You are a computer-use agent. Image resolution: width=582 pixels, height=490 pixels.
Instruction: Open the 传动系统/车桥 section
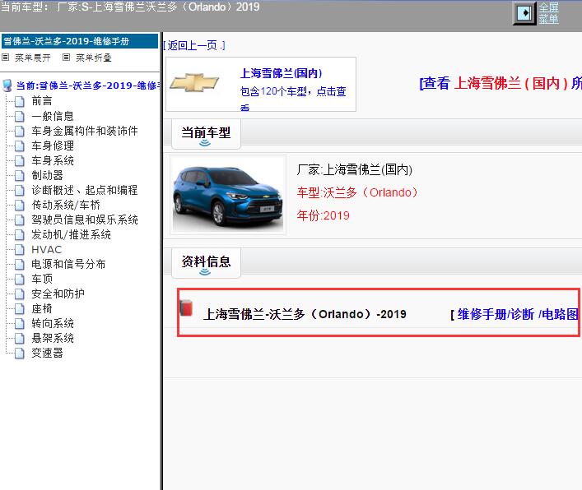pyautogui.click(x=66, y=205)
